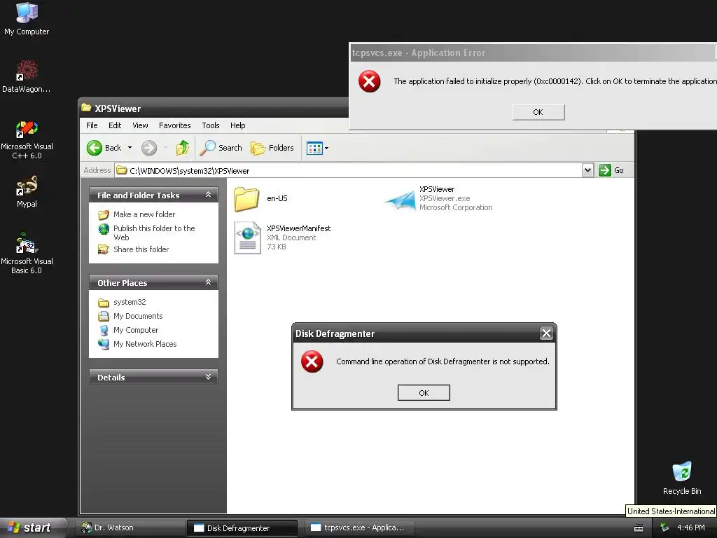Click the XPSViewer window title bar

pos(214,108)
